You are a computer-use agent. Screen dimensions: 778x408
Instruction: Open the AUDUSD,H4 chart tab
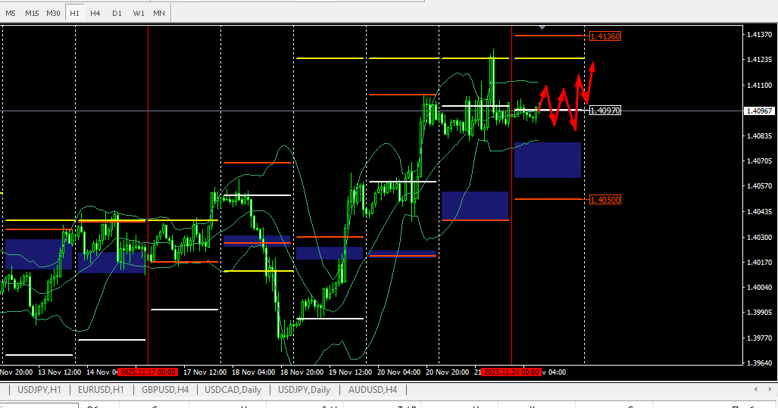pos(373,390)
